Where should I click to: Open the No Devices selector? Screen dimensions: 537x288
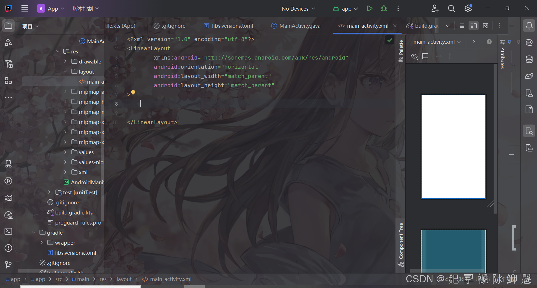298,9
